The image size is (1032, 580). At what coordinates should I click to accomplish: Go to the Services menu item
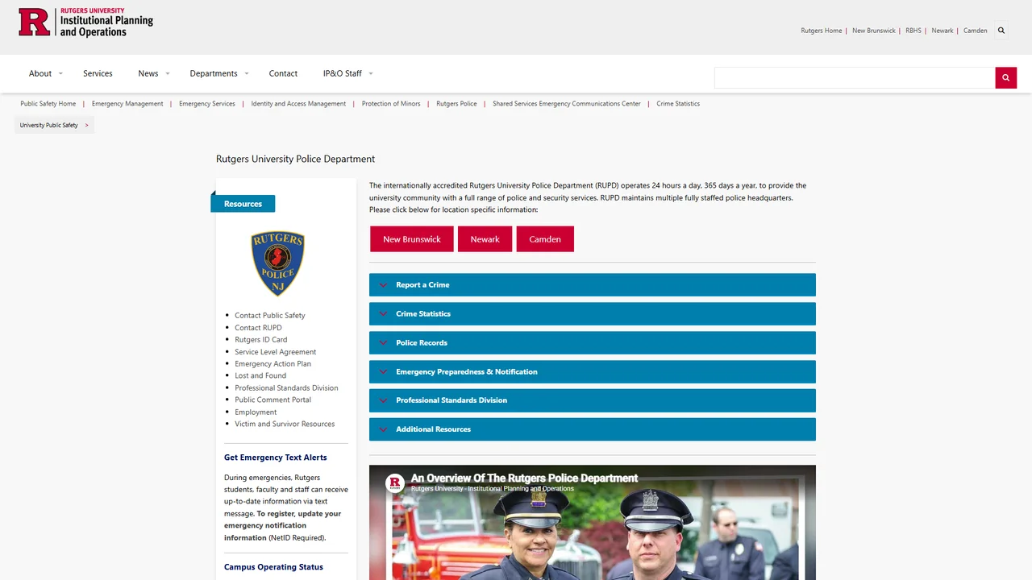coord(98,73)
